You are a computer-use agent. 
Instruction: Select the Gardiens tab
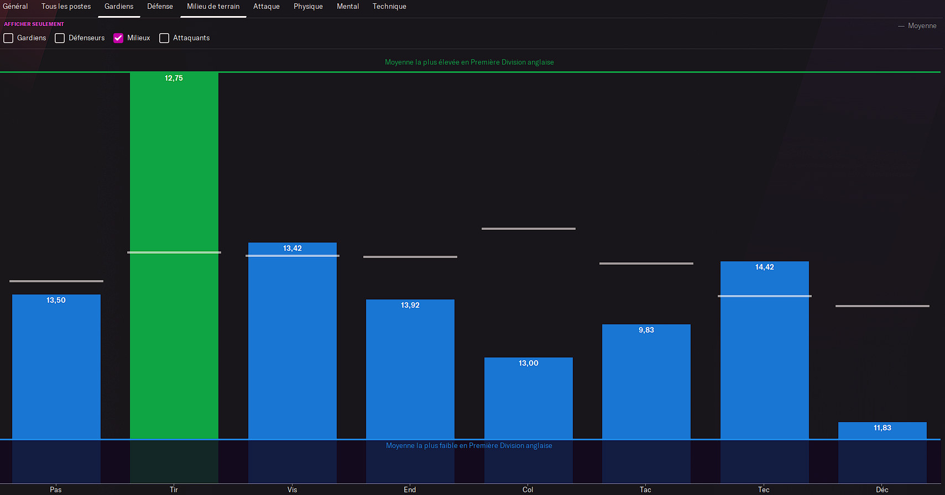point(119,7)
